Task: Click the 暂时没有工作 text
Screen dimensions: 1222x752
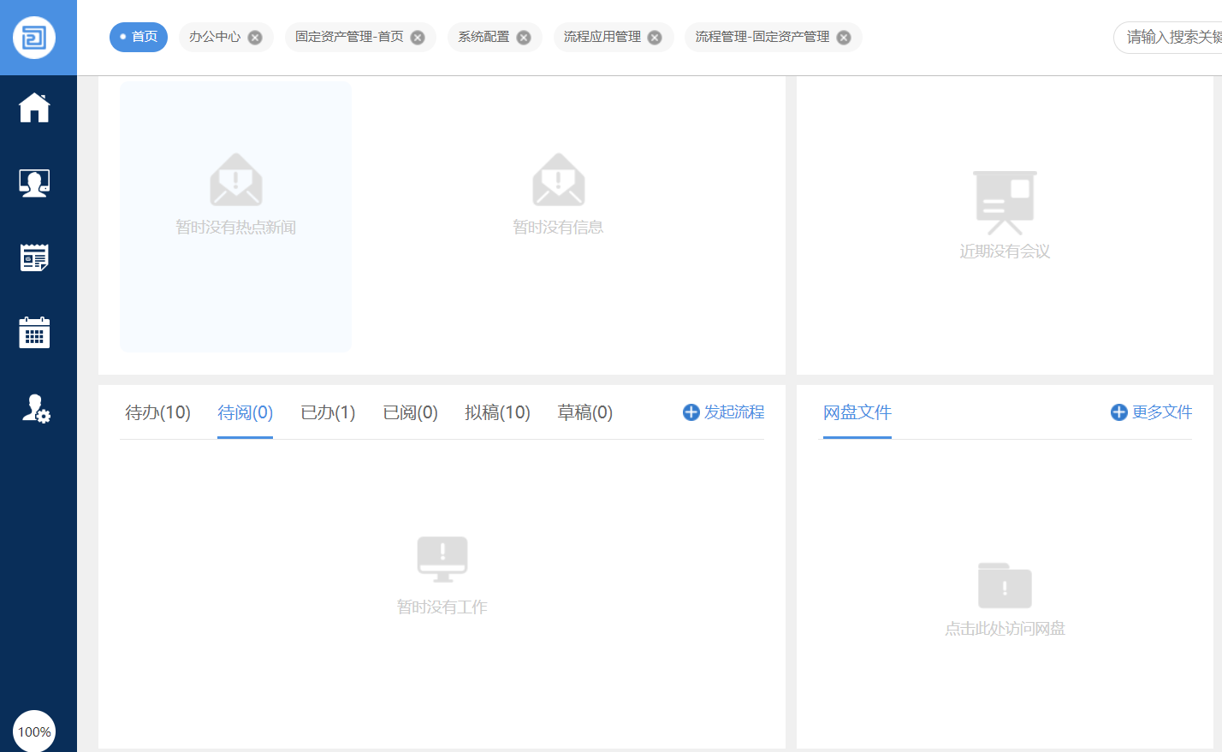Action: click(442, 607)
